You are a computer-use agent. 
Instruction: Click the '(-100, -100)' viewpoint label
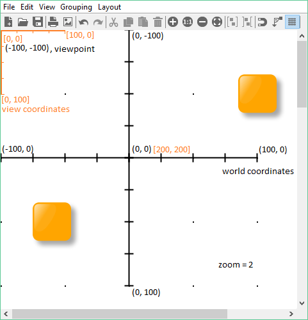tap(27, 48)
